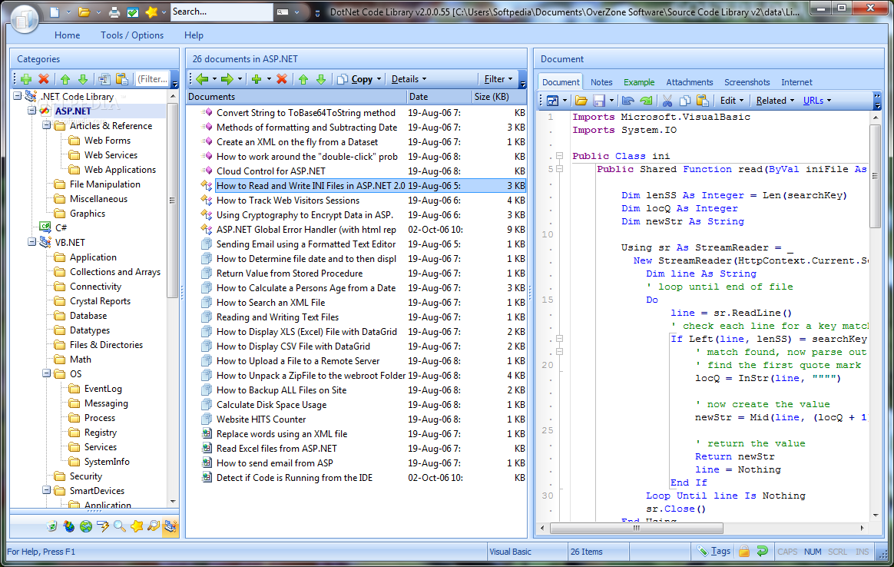This screenshot has width=894, height=567.
Task: Open the Related dropdown menu
Action: [776, 101]
